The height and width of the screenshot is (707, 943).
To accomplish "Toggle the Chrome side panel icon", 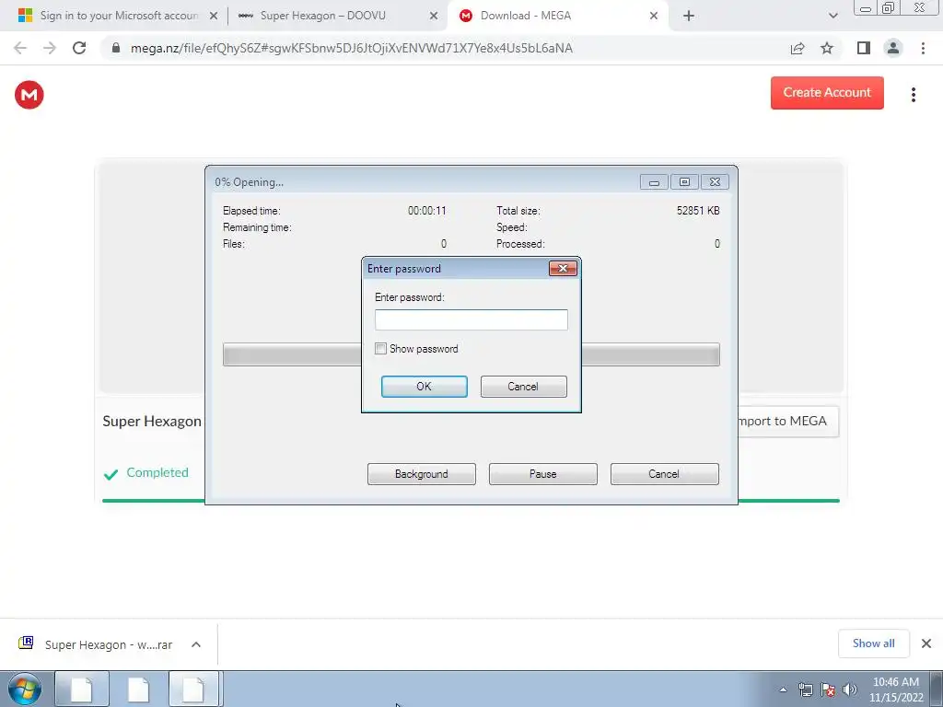I will 864,48.
